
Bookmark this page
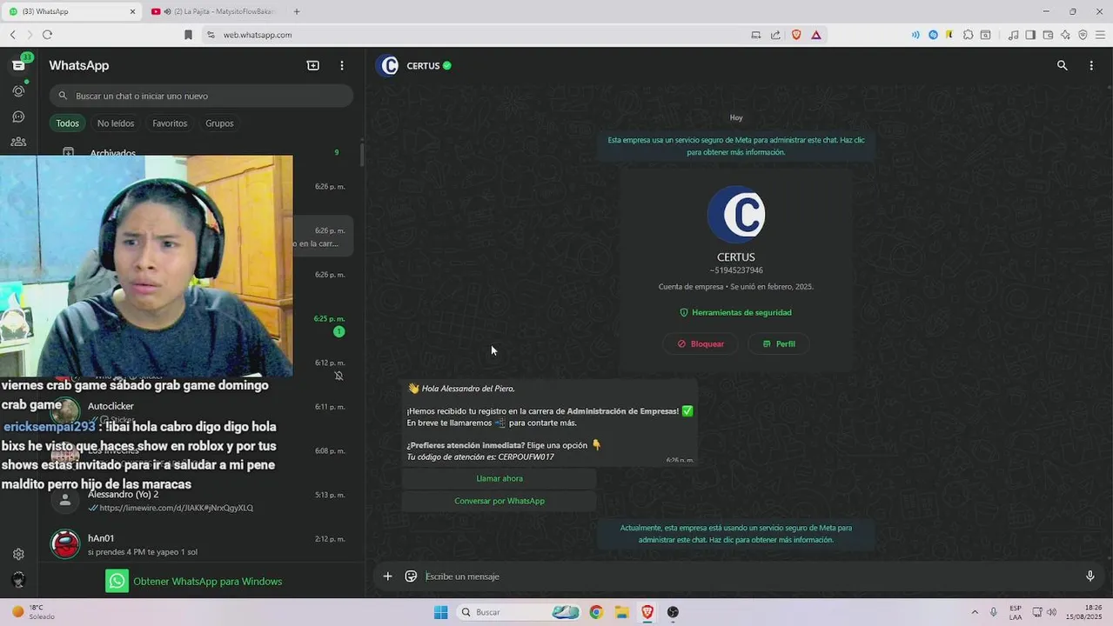click(x=188, y=35)
